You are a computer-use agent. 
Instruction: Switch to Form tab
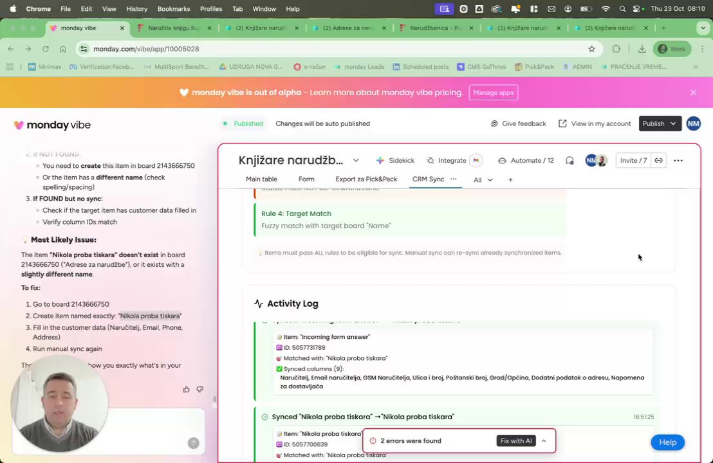point(306,179)
